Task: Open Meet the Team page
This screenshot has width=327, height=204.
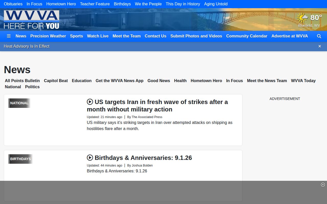Action: click(x=127, y=36)
